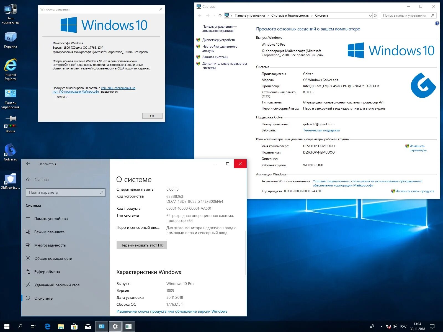Open Защита системы link

coord(215,57)
